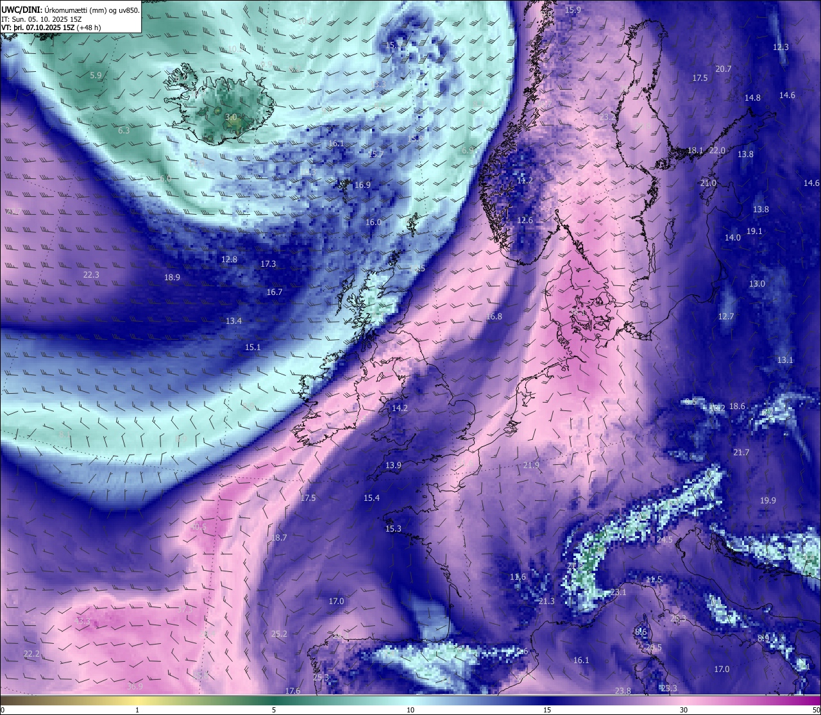Viewport: 821px width, 715px height.
Task: Click the 18.1 value label
Action: (695, 151)
